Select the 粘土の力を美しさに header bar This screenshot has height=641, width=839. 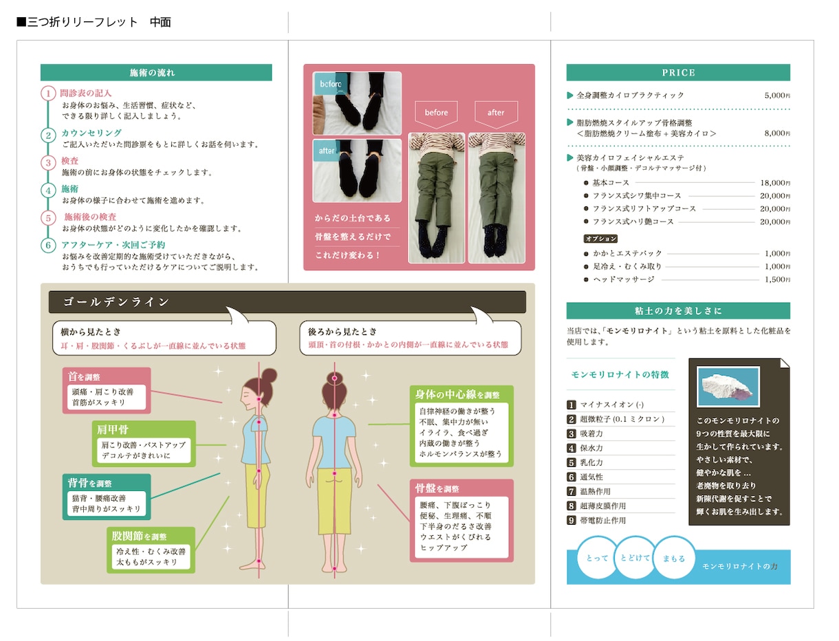[678, 311]
